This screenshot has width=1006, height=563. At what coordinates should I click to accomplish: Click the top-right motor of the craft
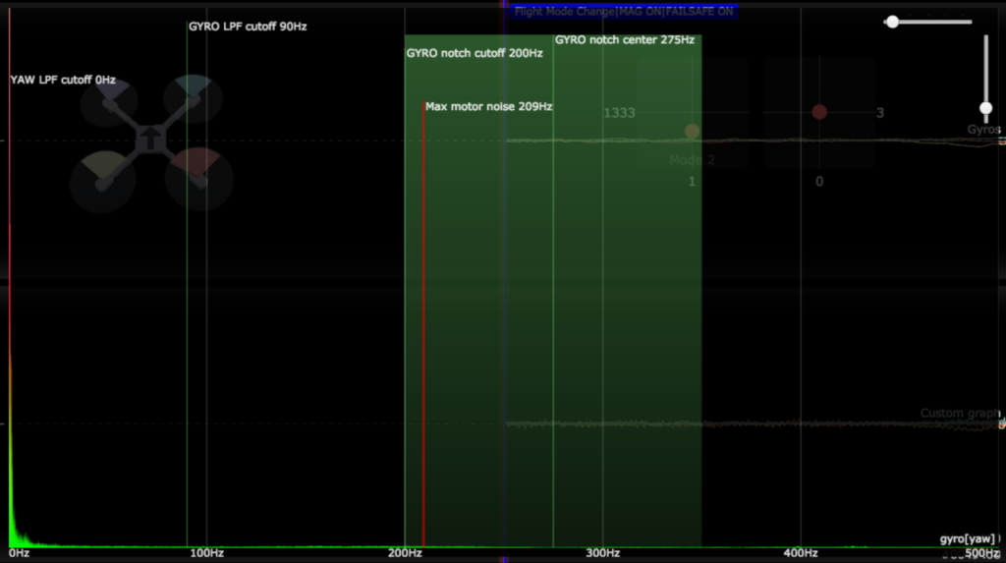point(192,98)
